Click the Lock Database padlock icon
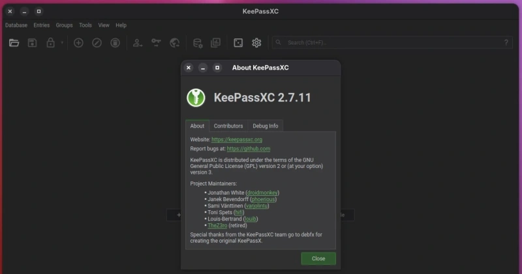Viewport: 522px width, 274px height. [x=50, y=43]
